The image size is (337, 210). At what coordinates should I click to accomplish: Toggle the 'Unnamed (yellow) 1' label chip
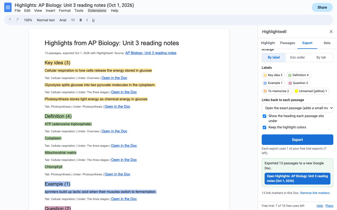point(311,91)
